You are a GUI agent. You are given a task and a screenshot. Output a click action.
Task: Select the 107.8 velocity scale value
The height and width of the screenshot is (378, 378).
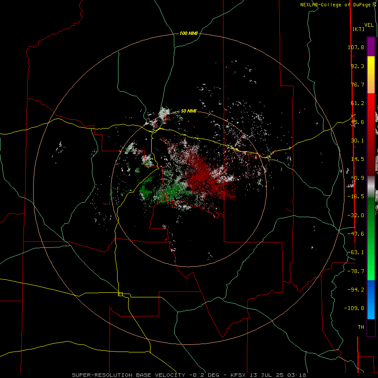(356, 47)
